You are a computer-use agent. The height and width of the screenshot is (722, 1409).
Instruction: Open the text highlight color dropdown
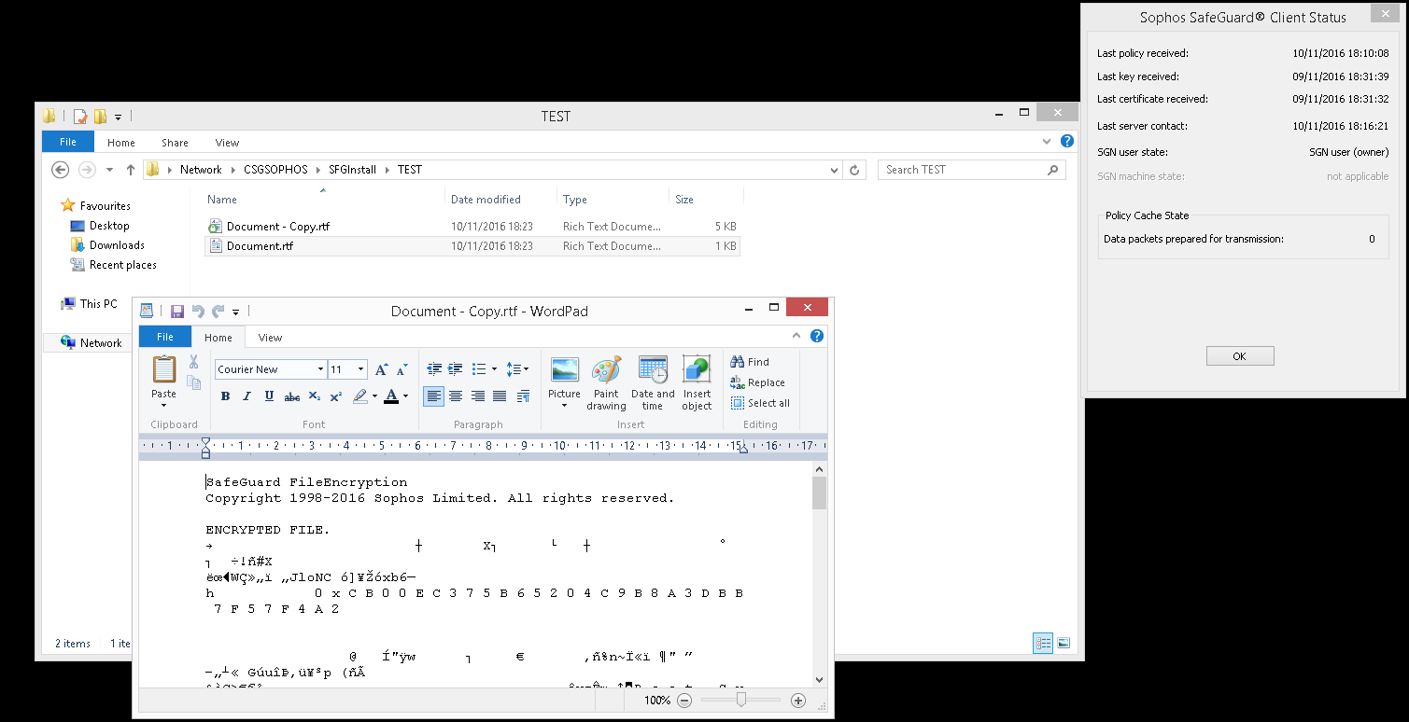[374, 396]
